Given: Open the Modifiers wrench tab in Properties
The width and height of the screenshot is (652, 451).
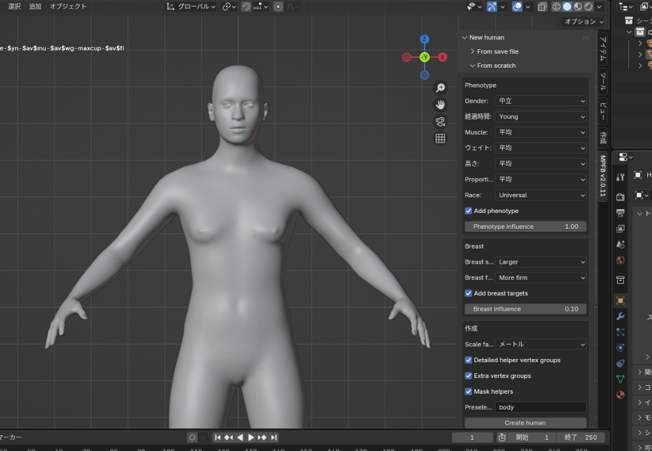Looking at the screenshot, I should pos(620,316).
